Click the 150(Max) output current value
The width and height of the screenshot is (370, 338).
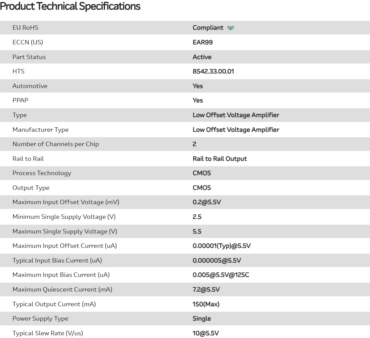point(206,304)
